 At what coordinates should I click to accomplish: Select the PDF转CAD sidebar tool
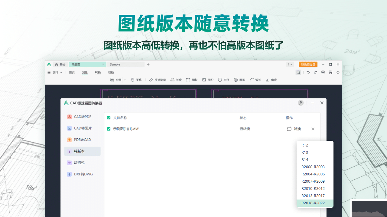[x=80, y=140]
